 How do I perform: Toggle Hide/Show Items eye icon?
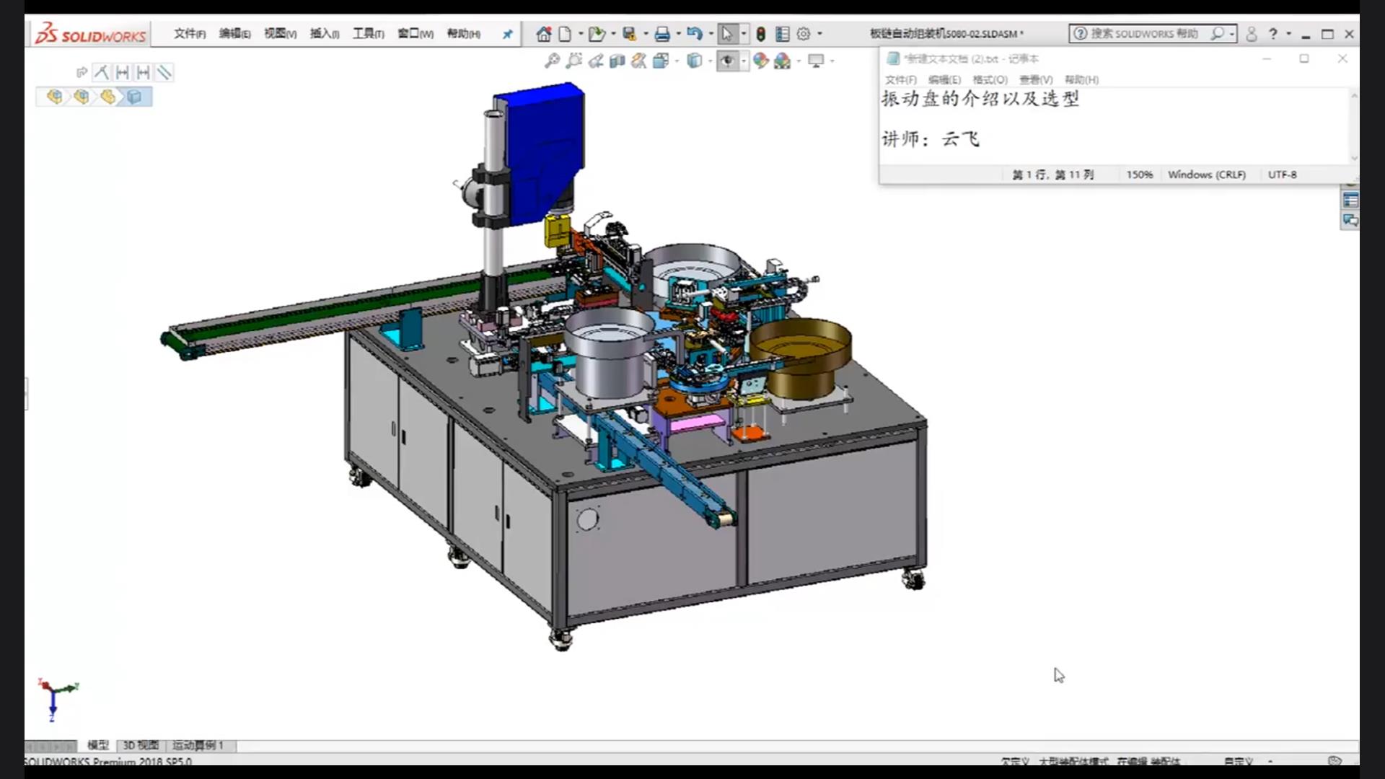tap(727, 61)
